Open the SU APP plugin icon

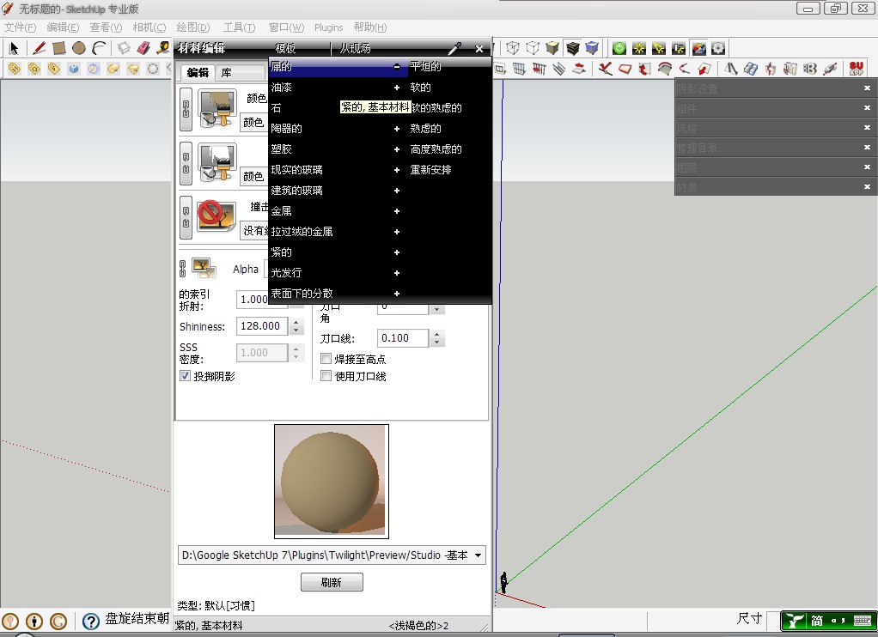pyautogui.click(x=857, y=69)
